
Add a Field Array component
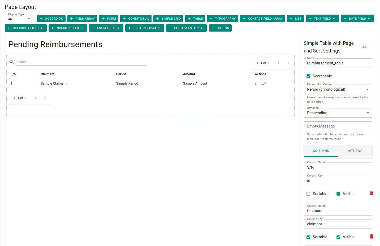[82, 19]
